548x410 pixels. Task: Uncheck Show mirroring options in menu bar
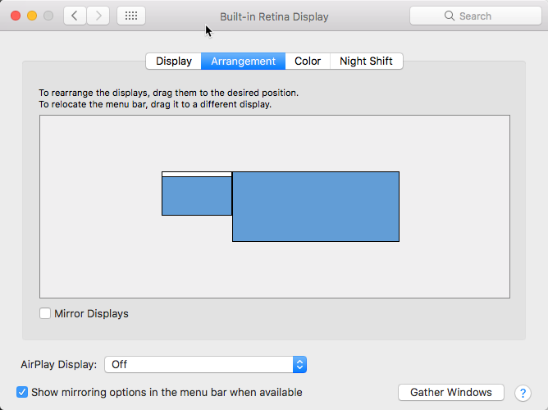click(x=22, y=392)
